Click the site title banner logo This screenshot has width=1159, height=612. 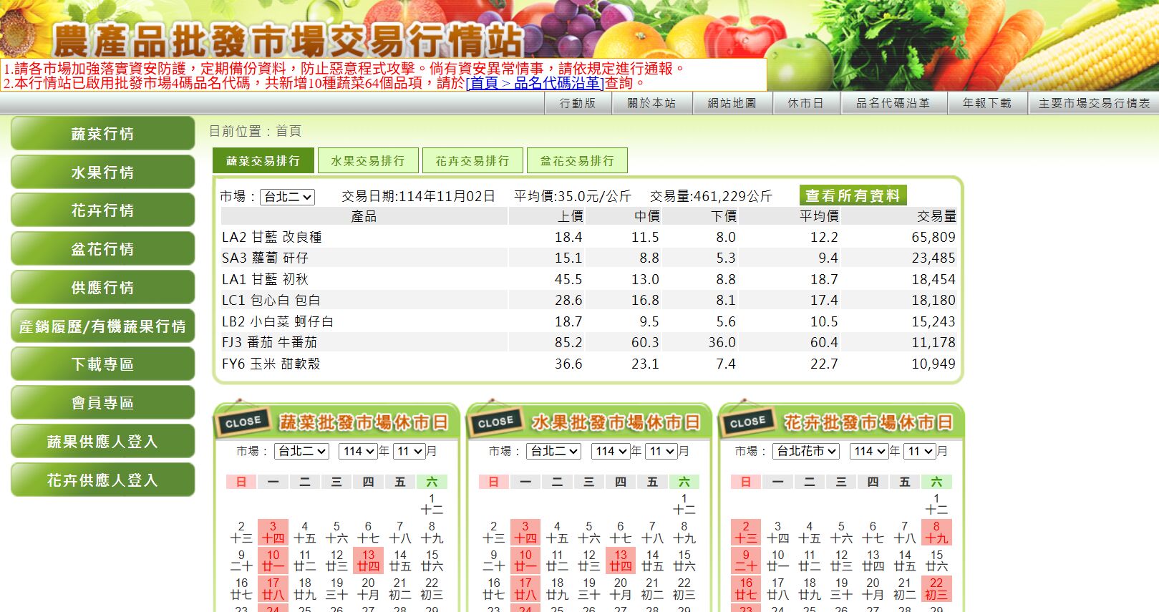point(288,39)
